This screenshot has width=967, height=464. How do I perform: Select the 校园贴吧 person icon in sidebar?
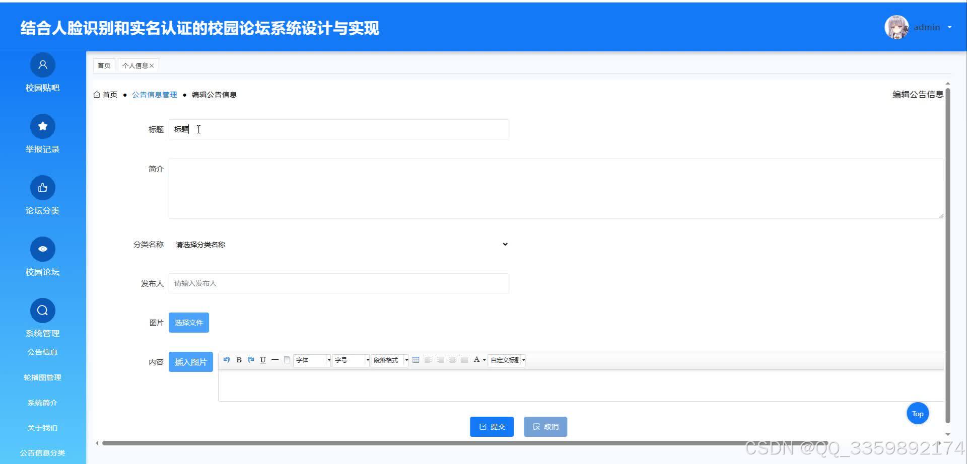42,64
